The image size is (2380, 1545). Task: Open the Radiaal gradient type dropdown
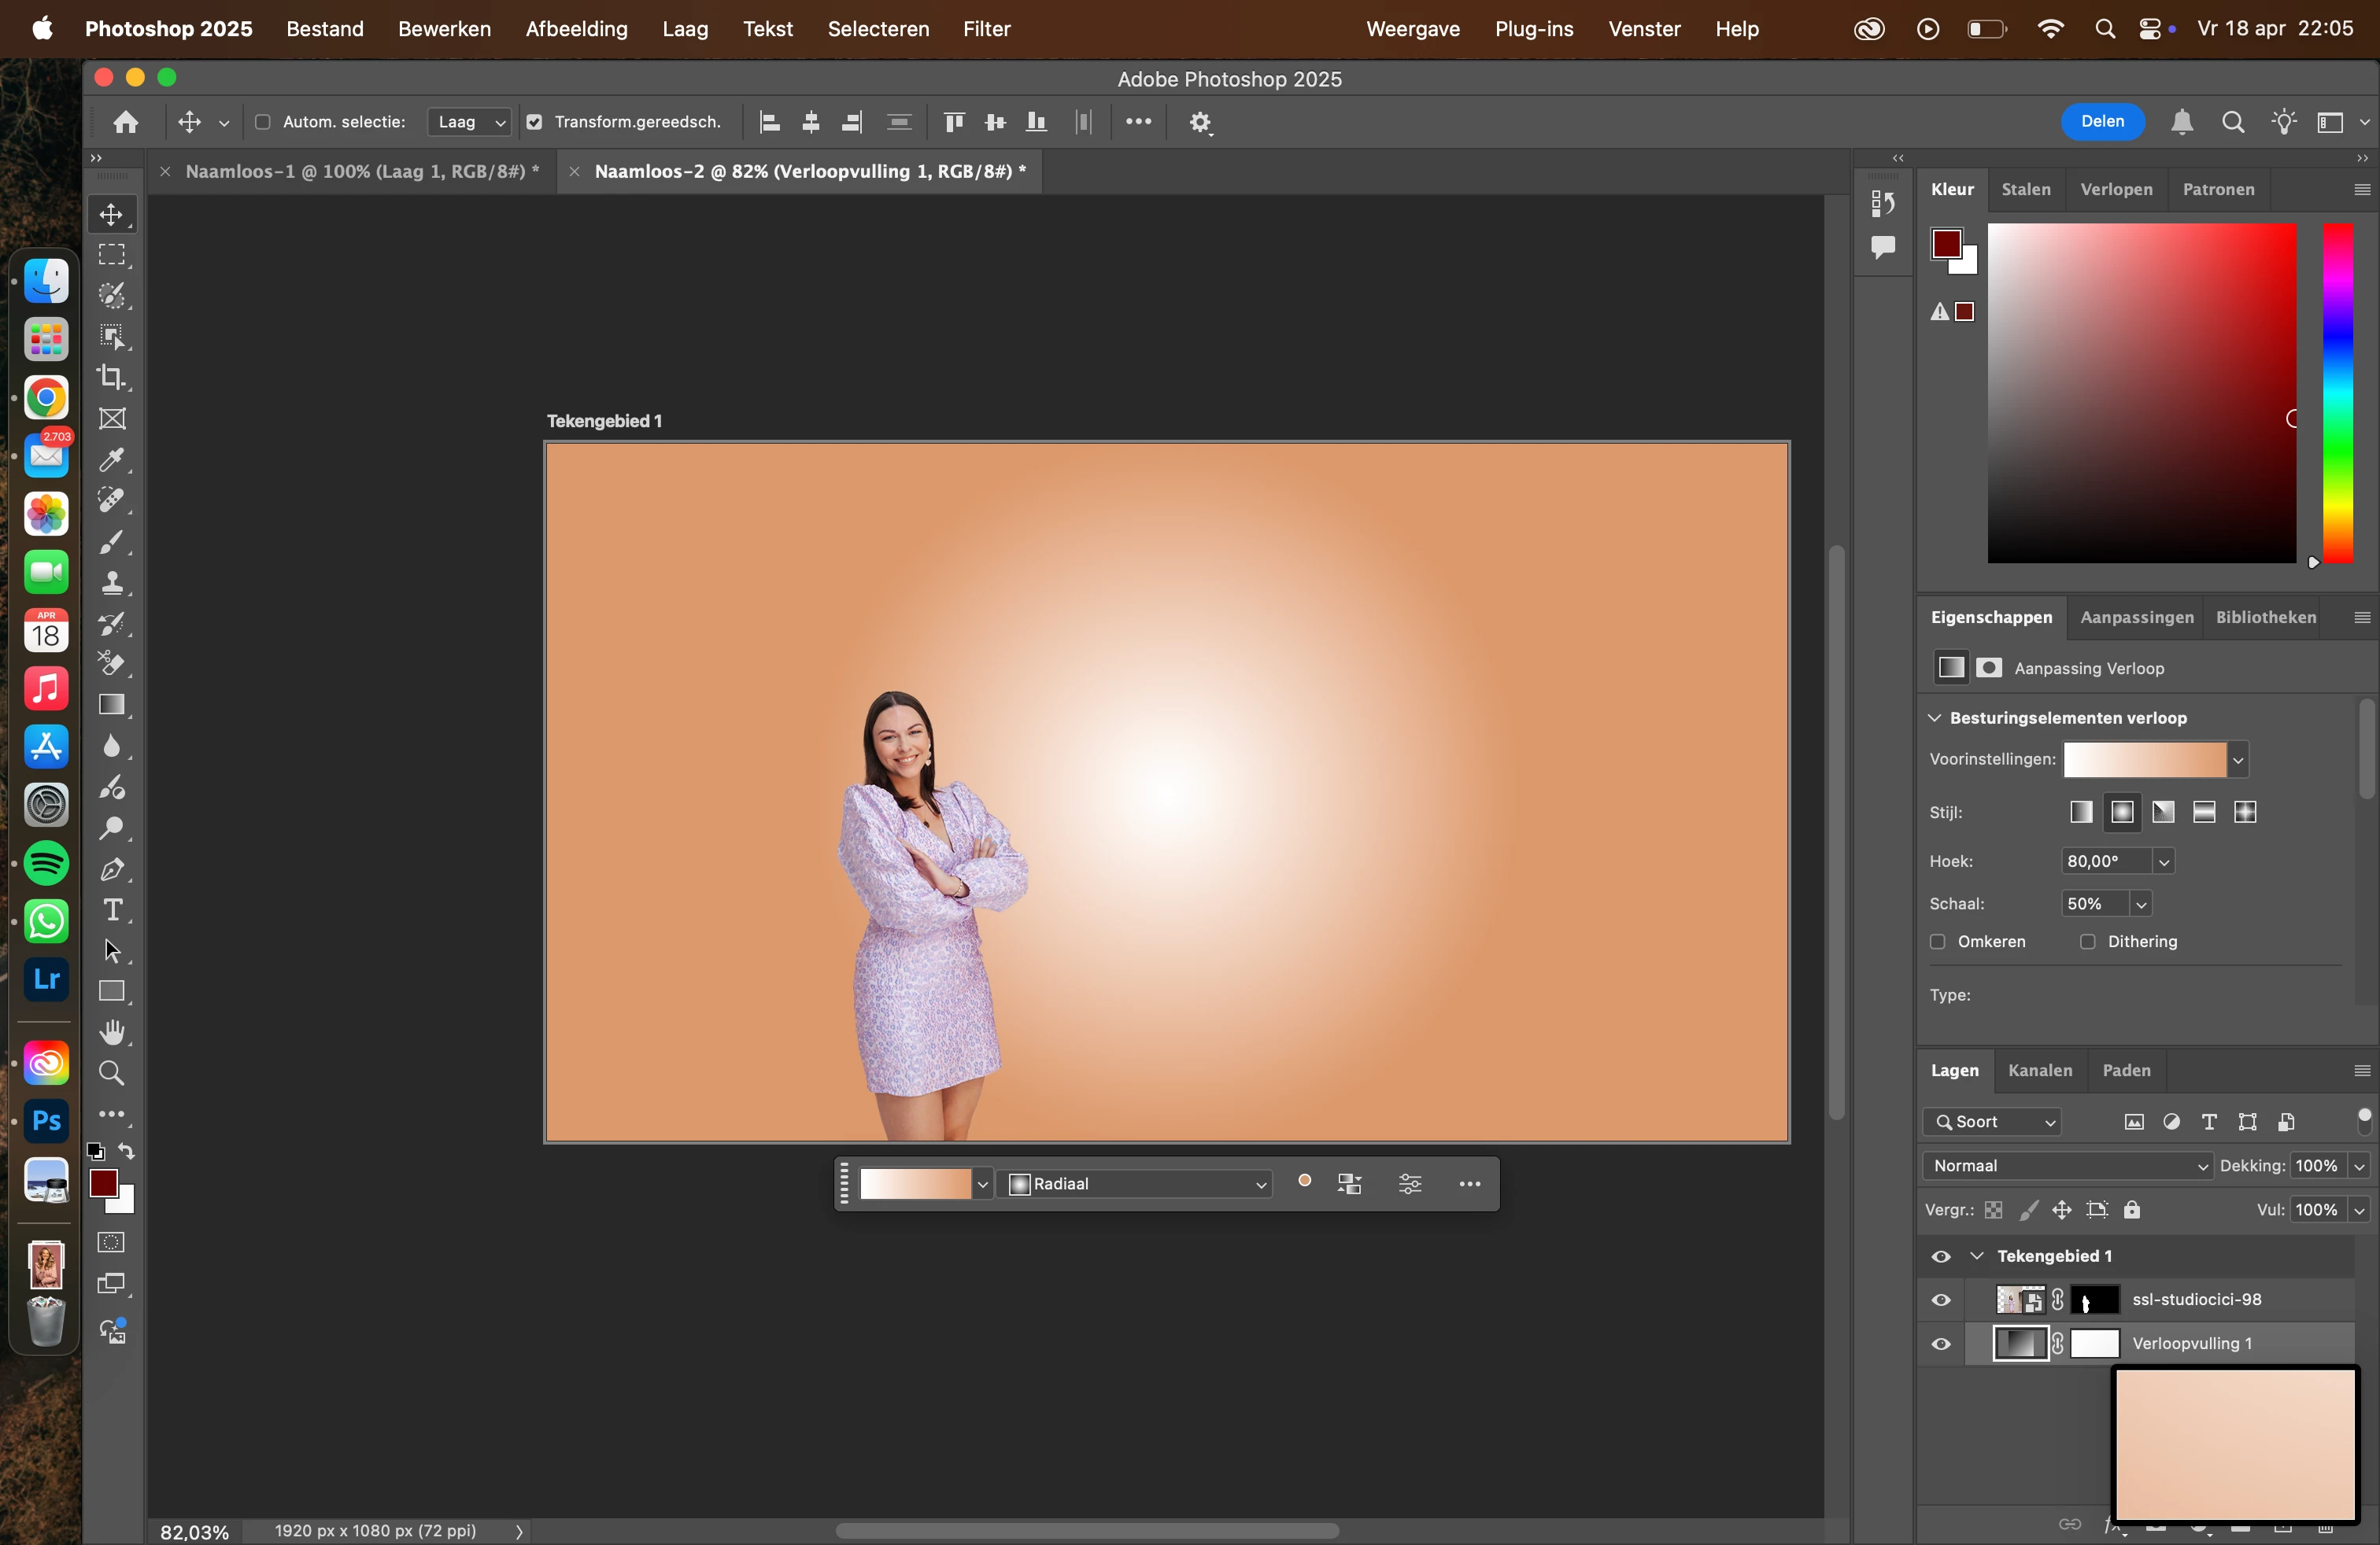(1137, 1184)
